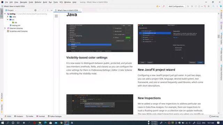Open the Help menu
This screenshot has width=223, height=125.
pos(74,2)
